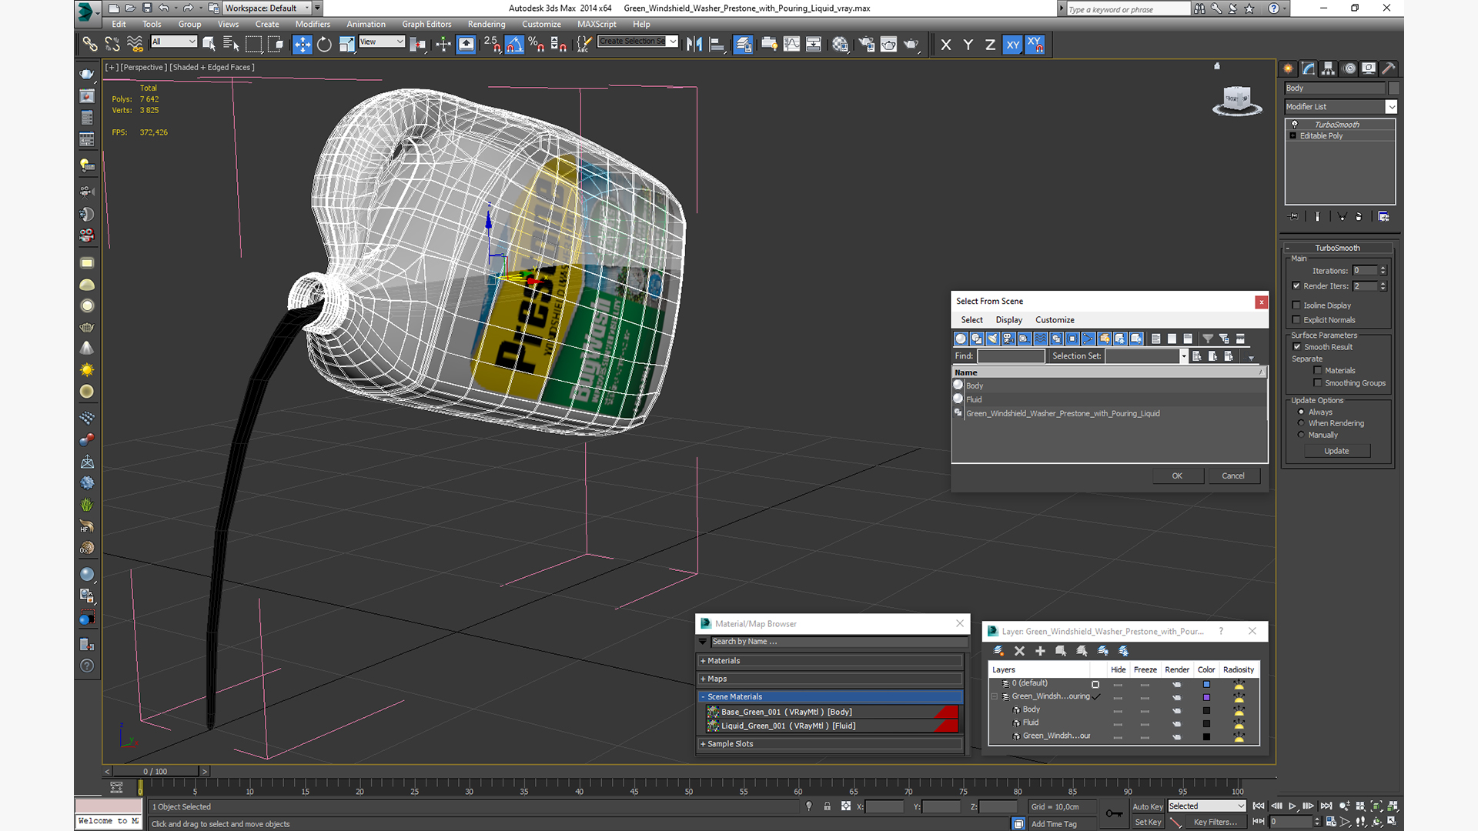Expand Sample Slots in Material/Map Browser
1478x831 pixels.
831,744
